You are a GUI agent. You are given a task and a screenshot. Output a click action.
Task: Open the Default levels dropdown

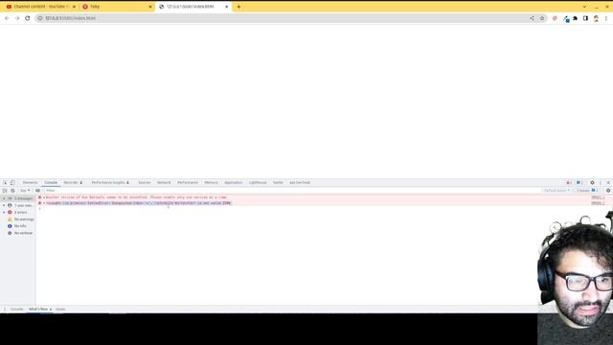556,191
